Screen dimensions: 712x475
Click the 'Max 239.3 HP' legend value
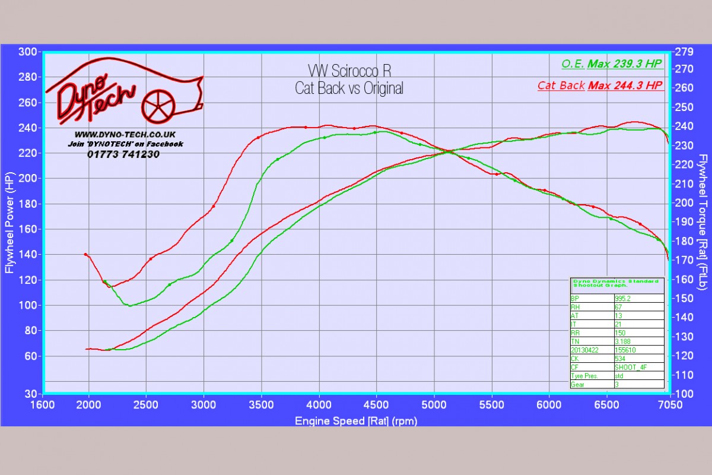click(x=625, y=65)
